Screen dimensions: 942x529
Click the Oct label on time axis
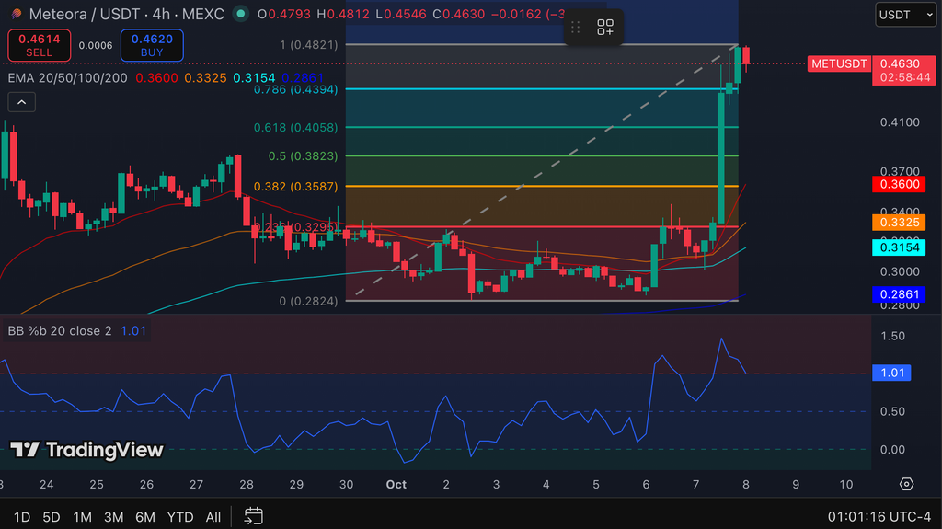396,485
